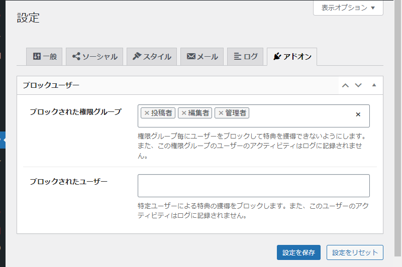
Task: Remove the 編集者 role tag
Action: pos(184,113)
